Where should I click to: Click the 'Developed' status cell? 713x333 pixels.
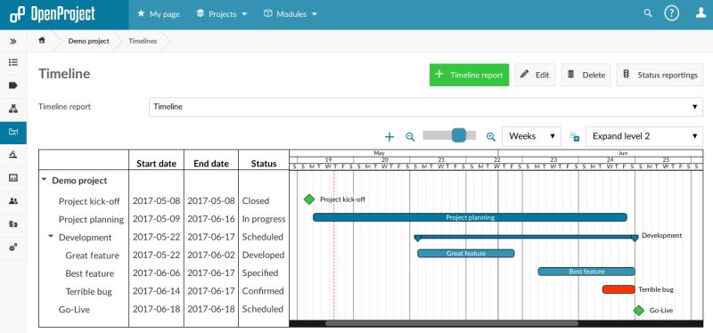point(263,256)
